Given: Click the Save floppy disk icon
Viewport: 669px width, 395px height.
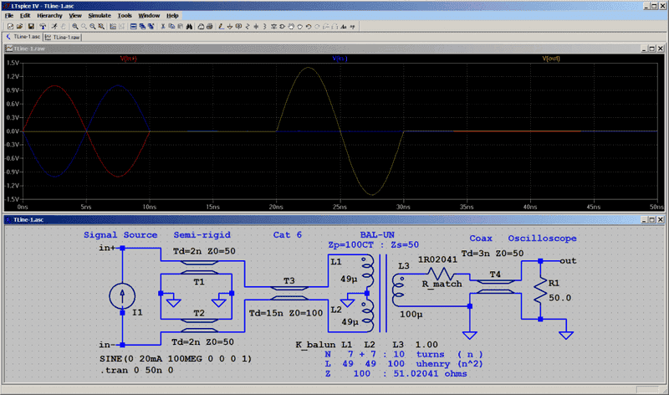Looking at the screenshot, I should coord(31,27).
